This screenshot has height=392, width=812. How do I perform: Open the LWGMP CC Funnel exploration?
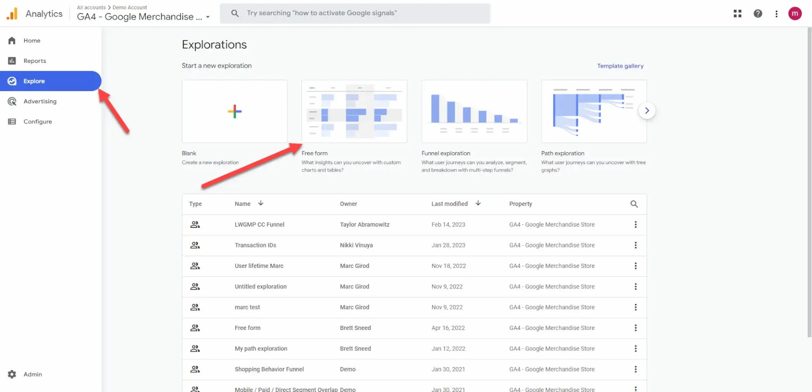tap(259, 225)
